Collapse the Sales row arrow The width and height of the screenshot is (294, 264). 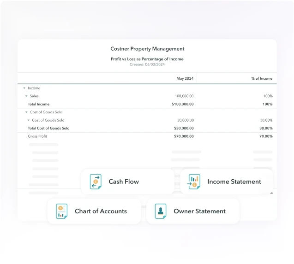pos(26,96)
